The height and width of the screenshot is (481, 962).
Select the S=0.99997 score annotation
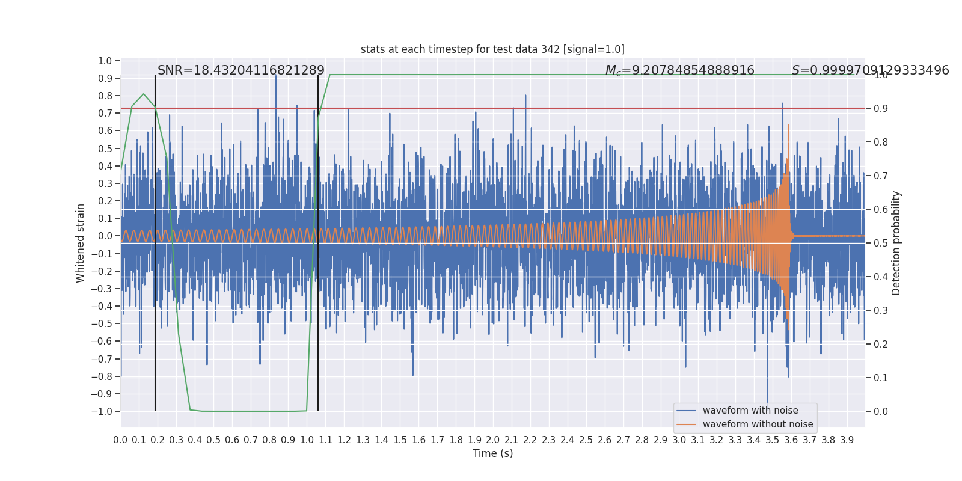870,70
